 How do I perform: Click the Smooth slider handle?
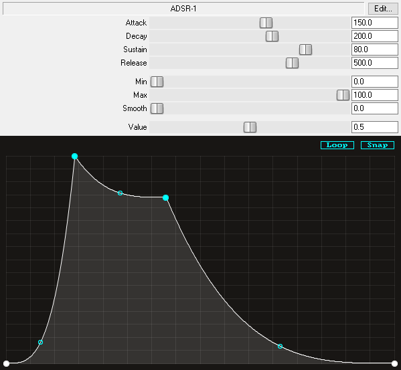[x=157, y=108]
